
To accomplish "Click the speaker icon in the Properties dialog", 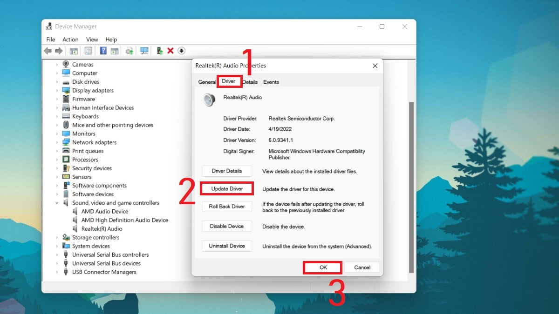I will coord(209,100).
